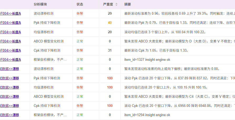Image resolution: width=235 pixels, height=120 pixels.
Task: Click 框架自检模块 cell in item_id=1327 row
Action: [x=50, y=60]
